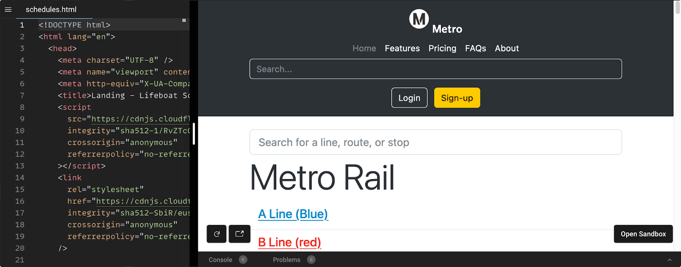
Task: Focus the 'Search for a line' field
Action: point(435,142)
